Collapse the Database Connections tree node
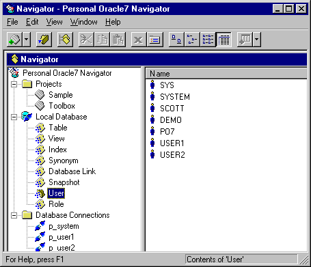311x267 pixels. pyautogui.click(x=14, y=215)
